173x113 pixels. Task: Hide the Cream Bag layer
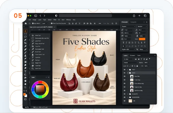coord(125,80)
